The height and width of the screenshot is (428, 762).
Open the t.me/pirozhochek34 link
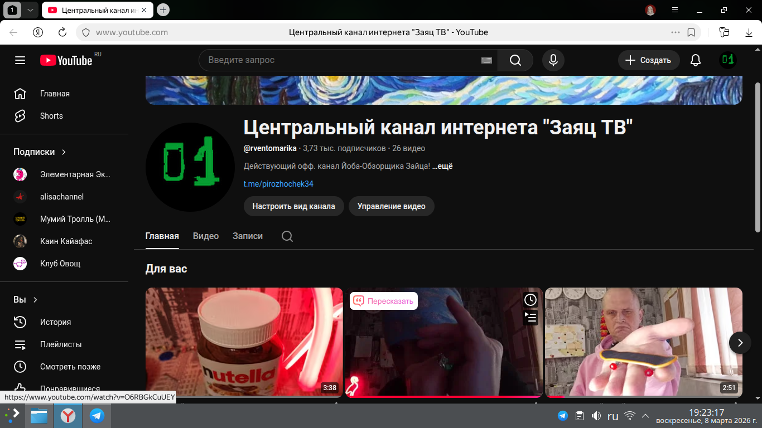(278, 184)
